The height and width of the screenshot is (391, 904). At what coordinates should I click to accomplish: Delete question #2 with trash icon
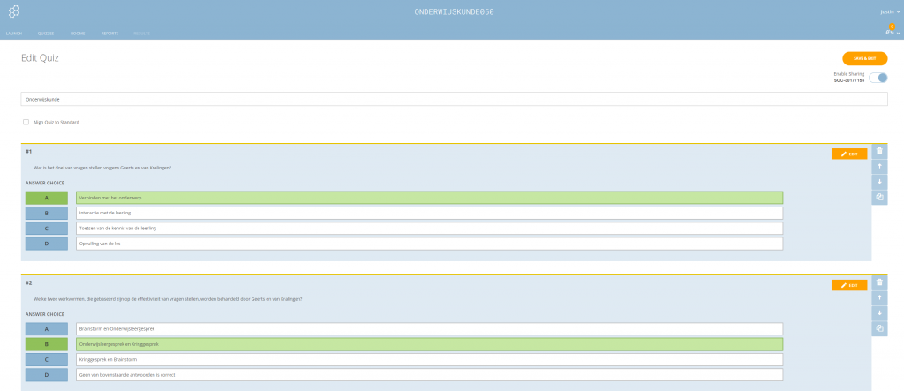[879, 282]
